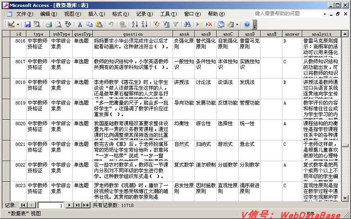This screenshot has width=351, height=219.
Task: Click the Insert Hyperlink icon
Action: [123, 24]
